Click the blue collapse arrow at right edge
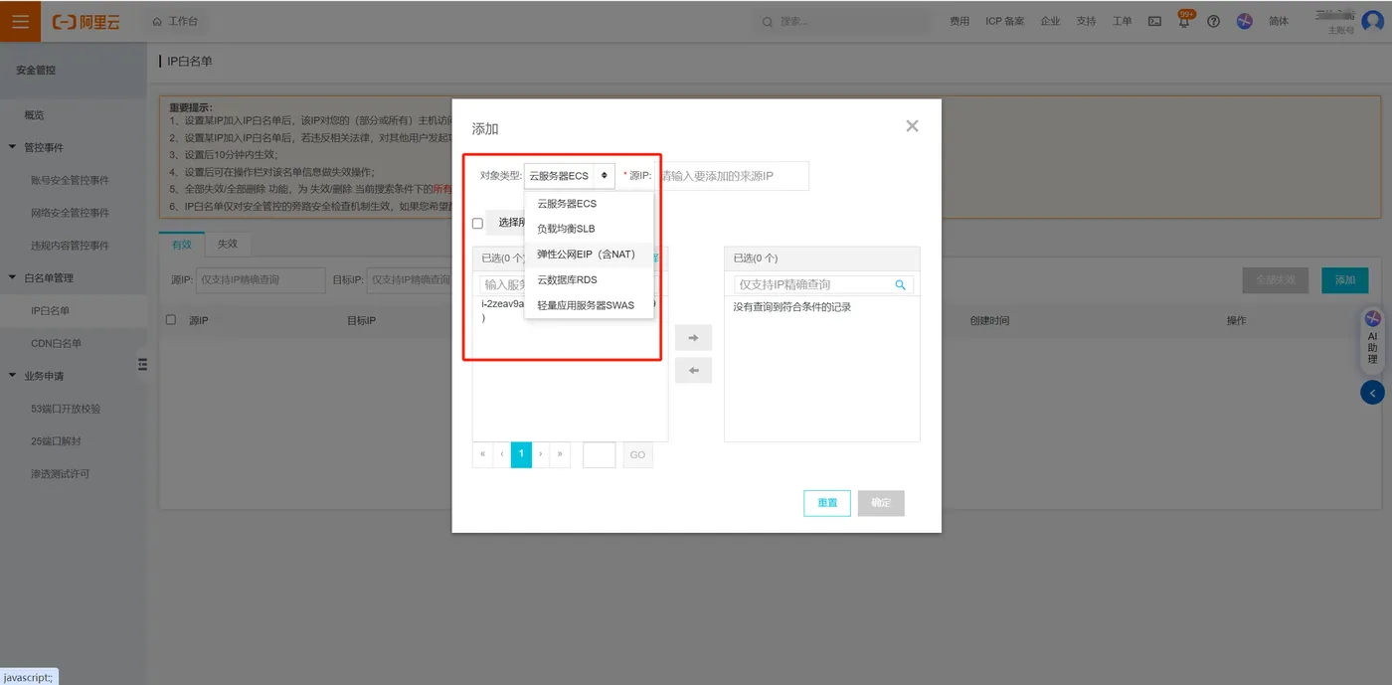This screenshot has height=685, width=1392. (x=1372, y=393)
